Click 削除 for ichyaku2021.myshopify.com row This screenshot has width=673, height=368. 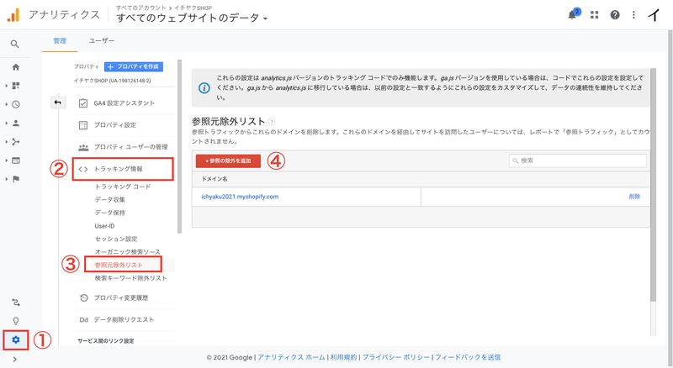click(634, 197)
